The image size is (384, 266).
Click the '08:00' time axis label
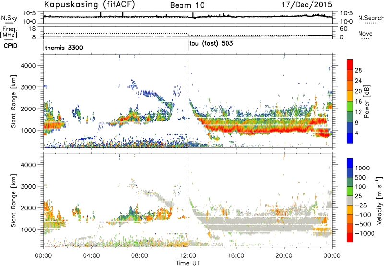point(140,256)
